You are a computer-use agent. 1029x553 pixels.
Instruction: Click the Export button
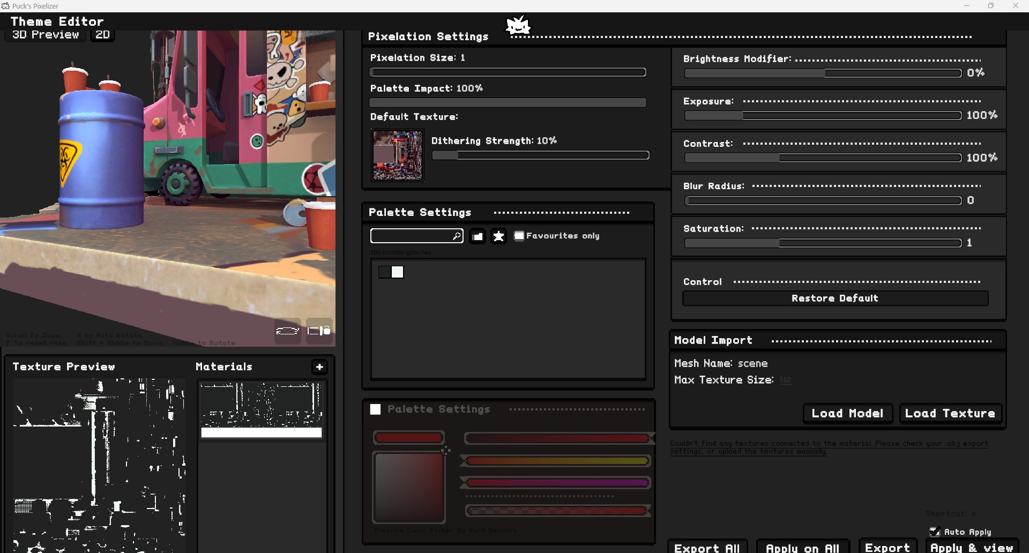click(887, 547)
